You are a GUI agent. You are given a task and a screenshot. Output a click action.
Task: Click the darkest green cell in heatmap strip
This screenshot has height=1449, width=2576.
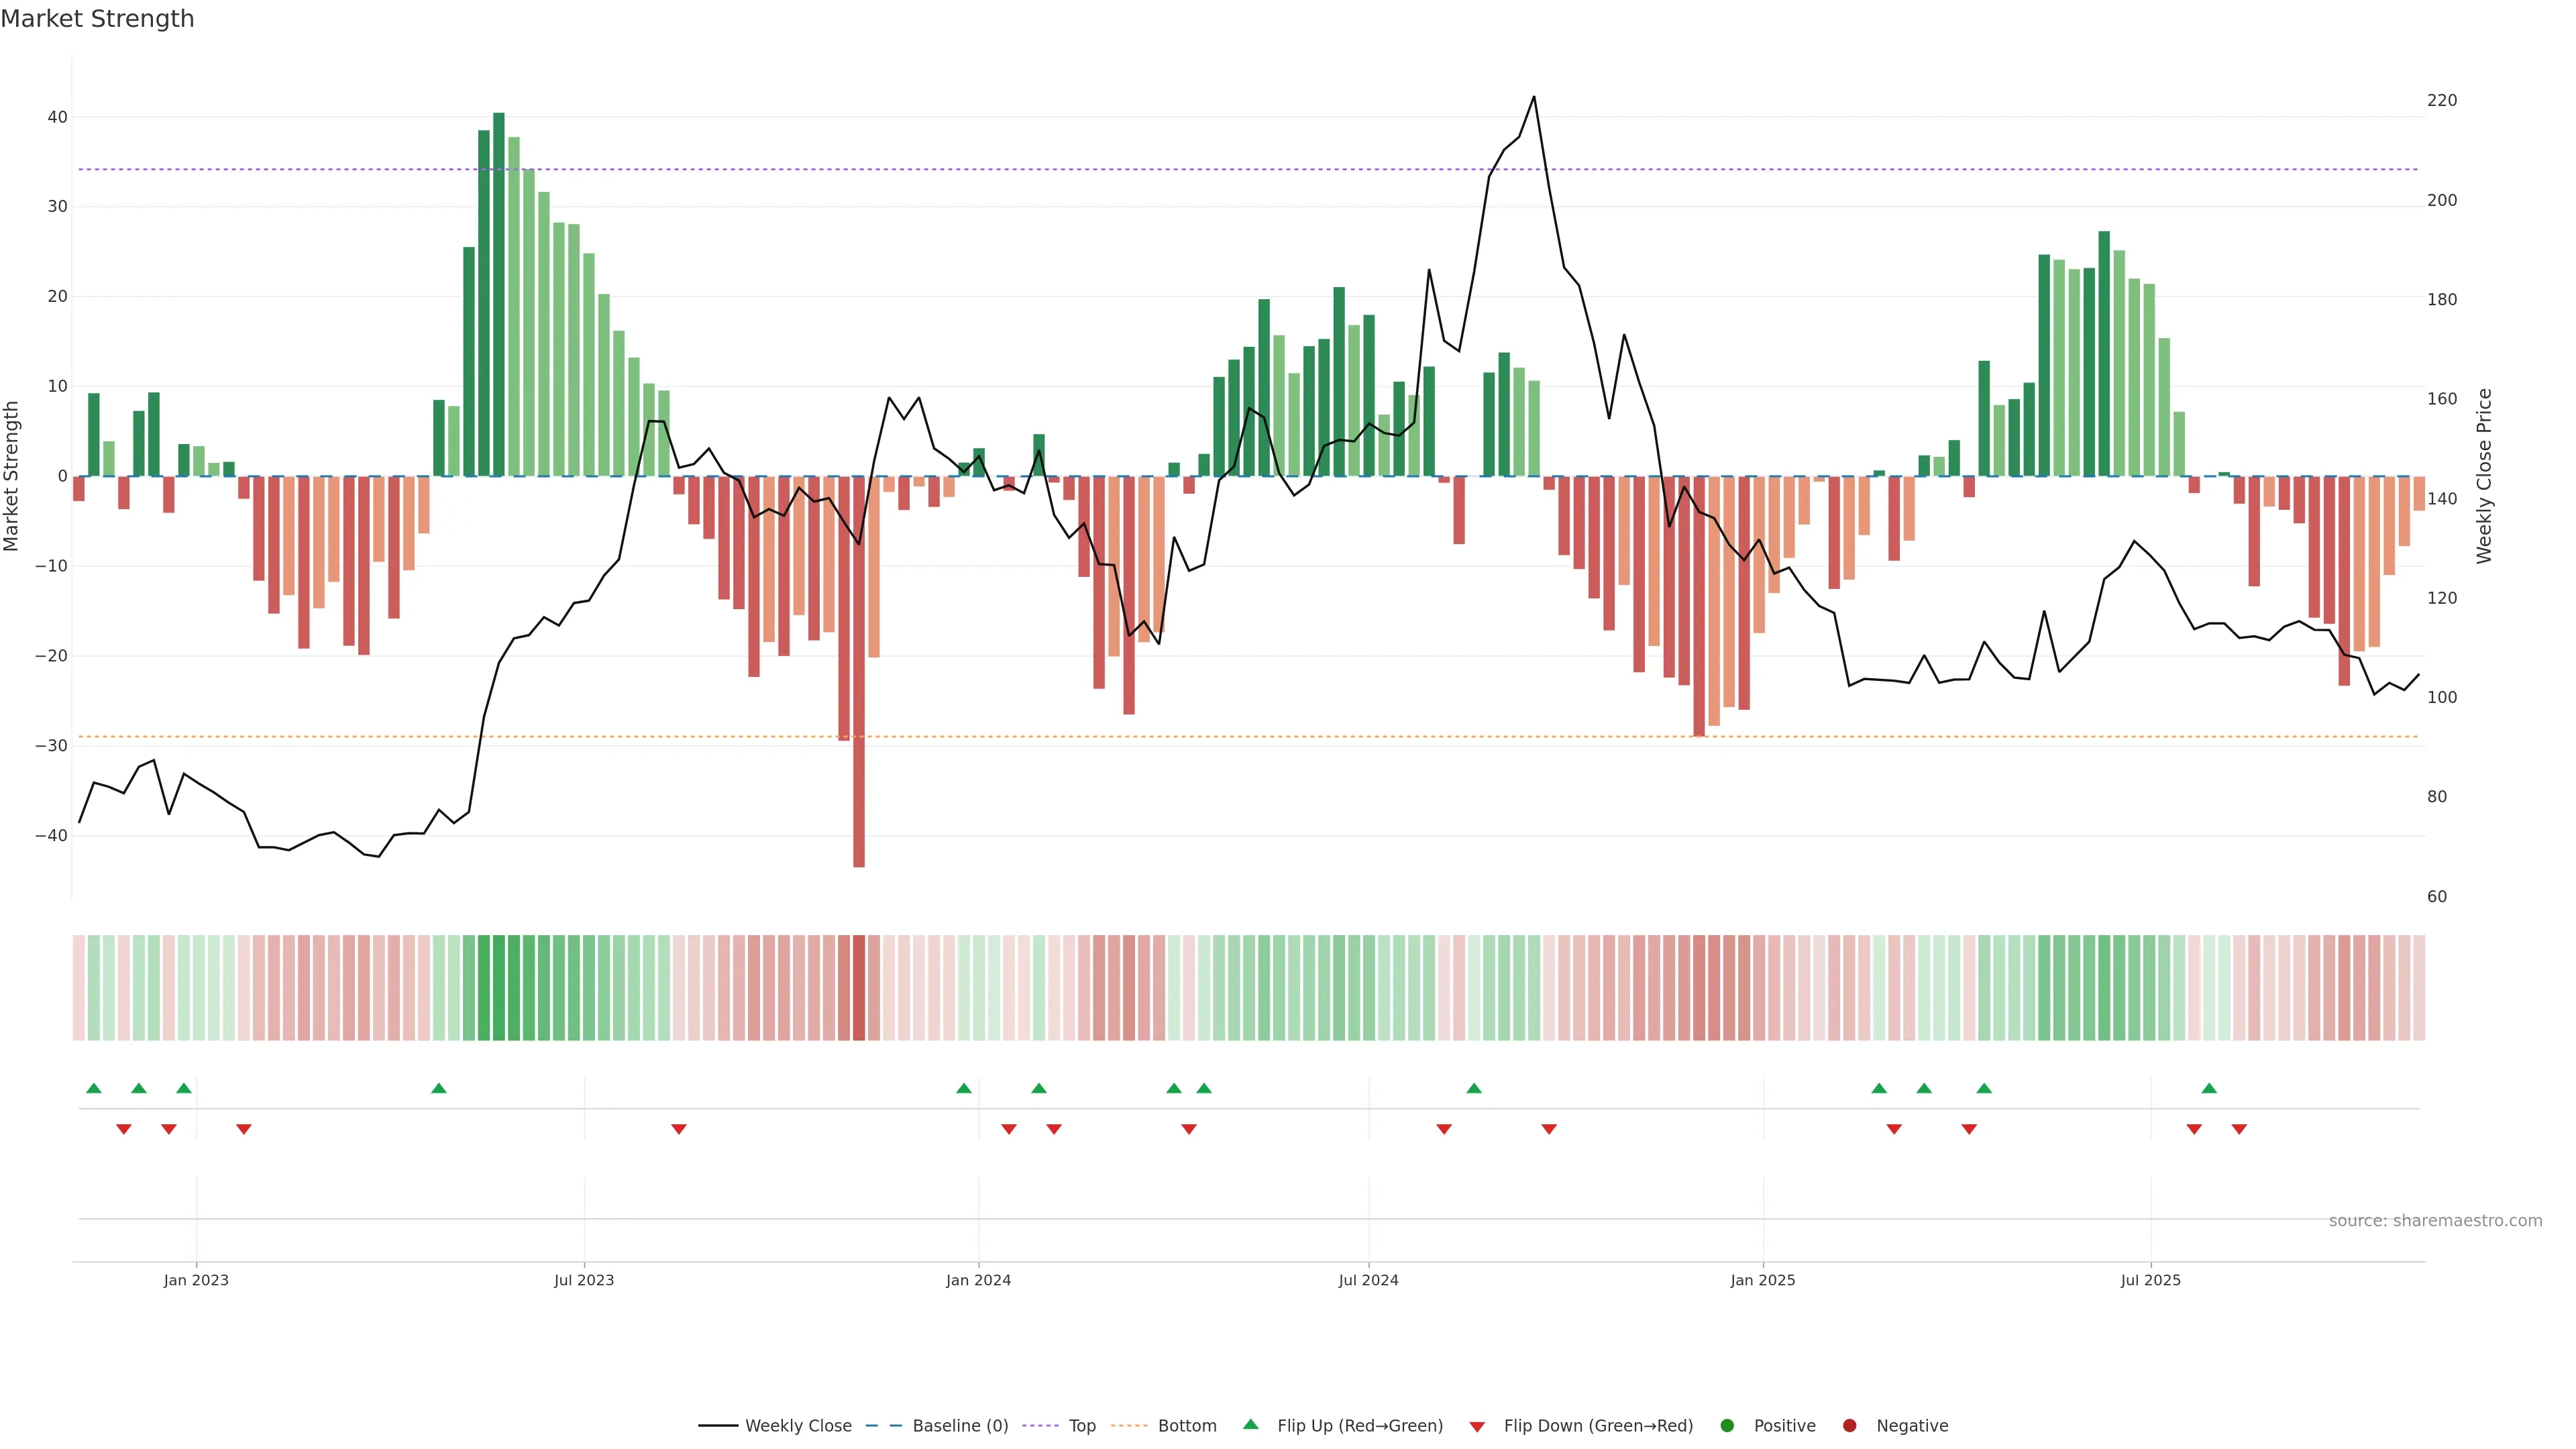click(499, 988)
